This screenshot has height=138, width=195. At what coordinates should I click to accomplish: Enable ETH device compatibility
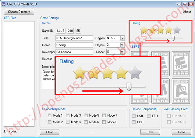(149, 116)
